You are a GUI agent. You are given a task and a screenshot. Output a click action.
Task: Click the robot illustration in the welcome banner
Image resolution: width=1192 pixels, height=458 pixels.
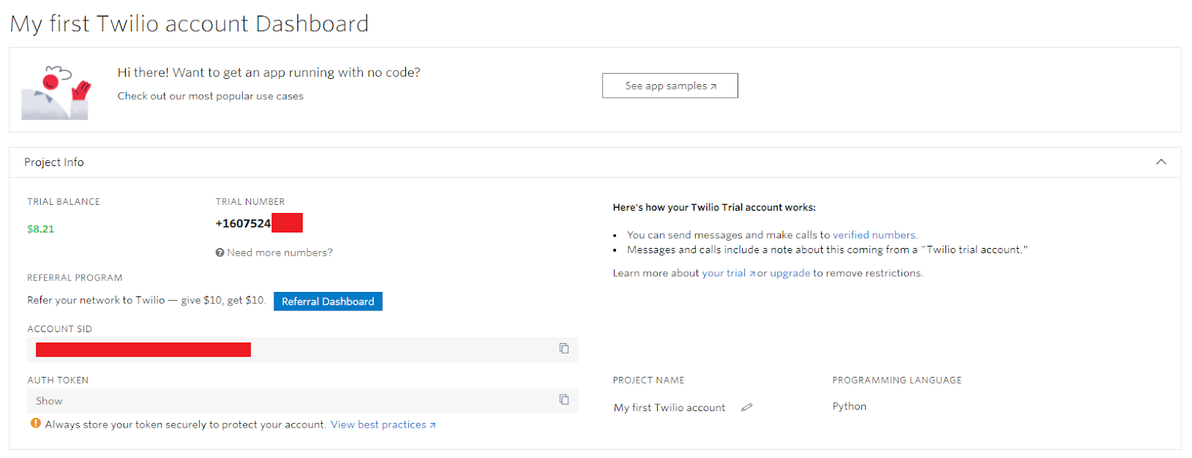tap(56, 92)
